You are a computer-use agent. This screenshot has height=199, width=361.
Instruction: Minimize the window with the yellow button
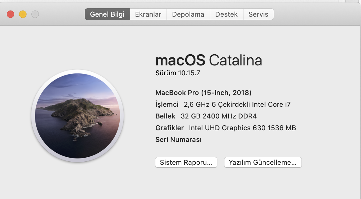coord(23,14)
